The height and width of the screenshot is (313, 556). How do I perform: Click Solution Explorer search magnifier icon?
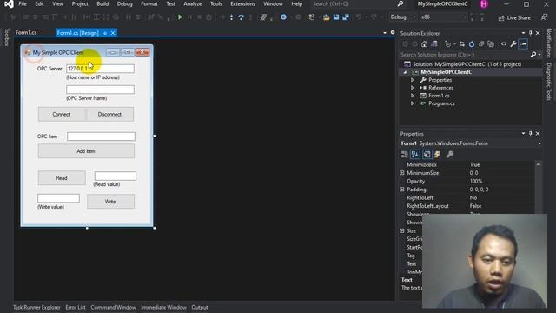pos(533,55)
